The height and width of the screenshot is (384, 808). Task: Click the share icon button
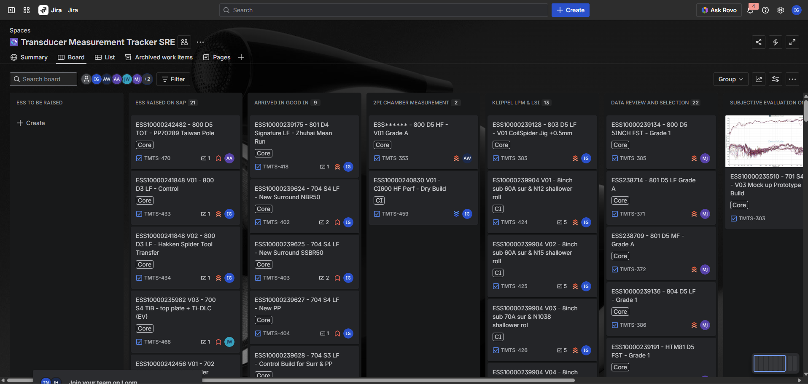pyautogui.click(x=759, y=42)
